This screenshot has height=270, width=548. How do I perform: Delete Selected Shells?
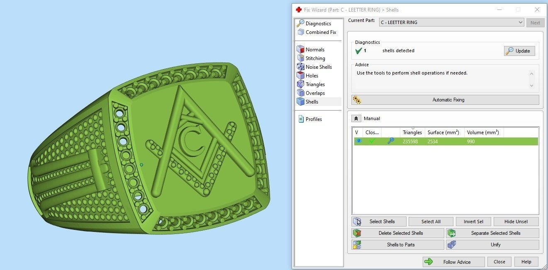tap(397, 233)
